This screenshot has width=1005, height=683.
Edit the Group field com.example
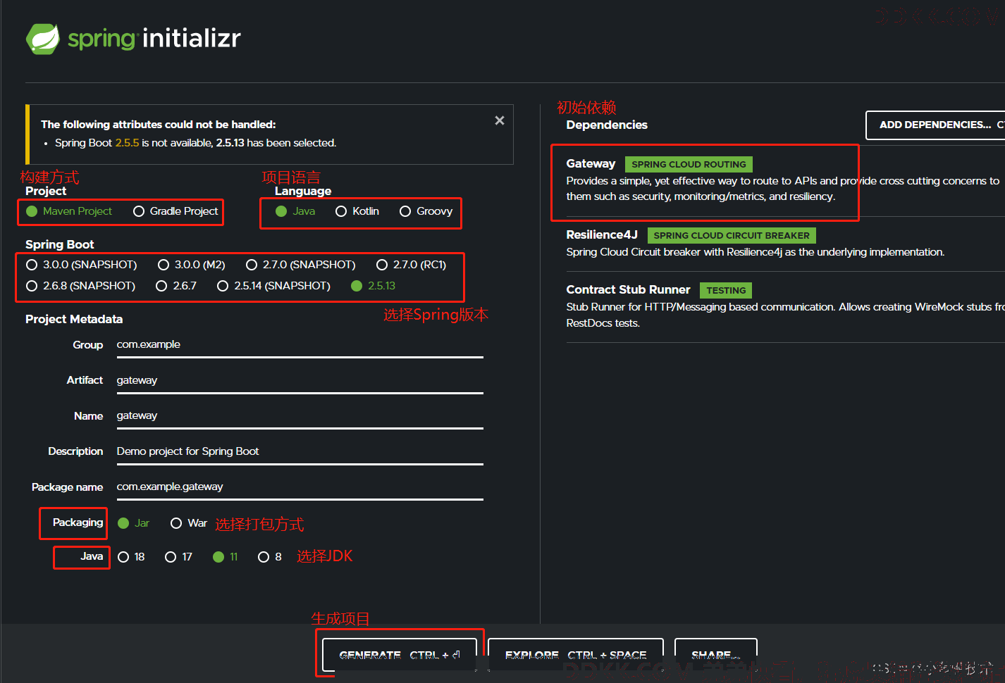click(x=300, y=344)
